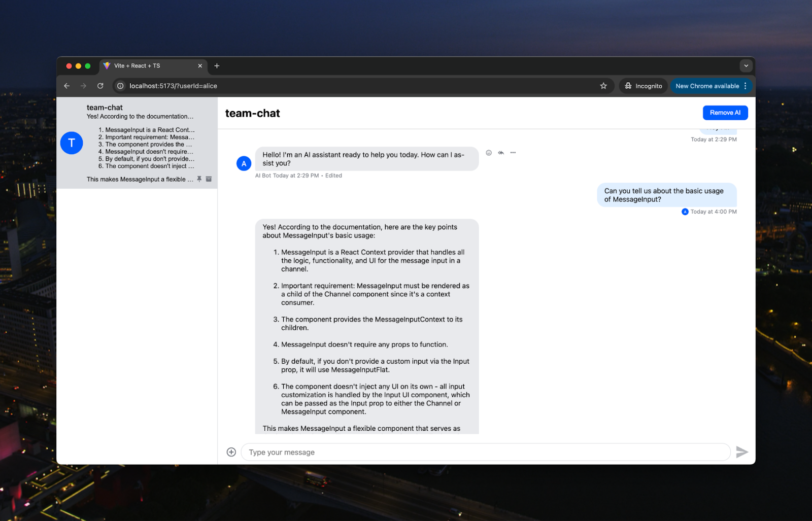The image size is (812, 521).
Task: Reload the localhost page
Action: tap(100, 86)
